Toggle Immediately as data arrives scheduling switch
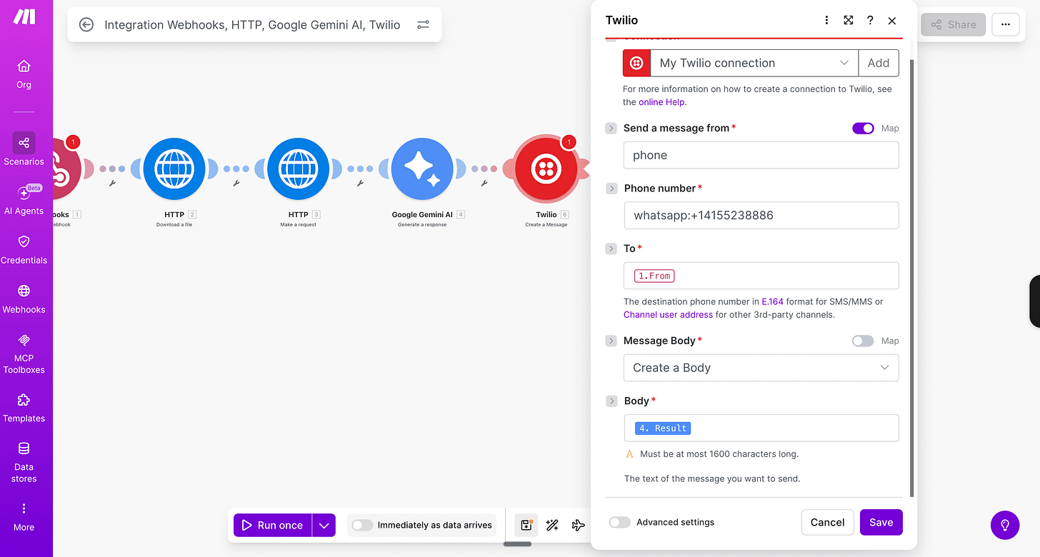The width and height of the screenshot is (1040, 557). click(362, 526)
